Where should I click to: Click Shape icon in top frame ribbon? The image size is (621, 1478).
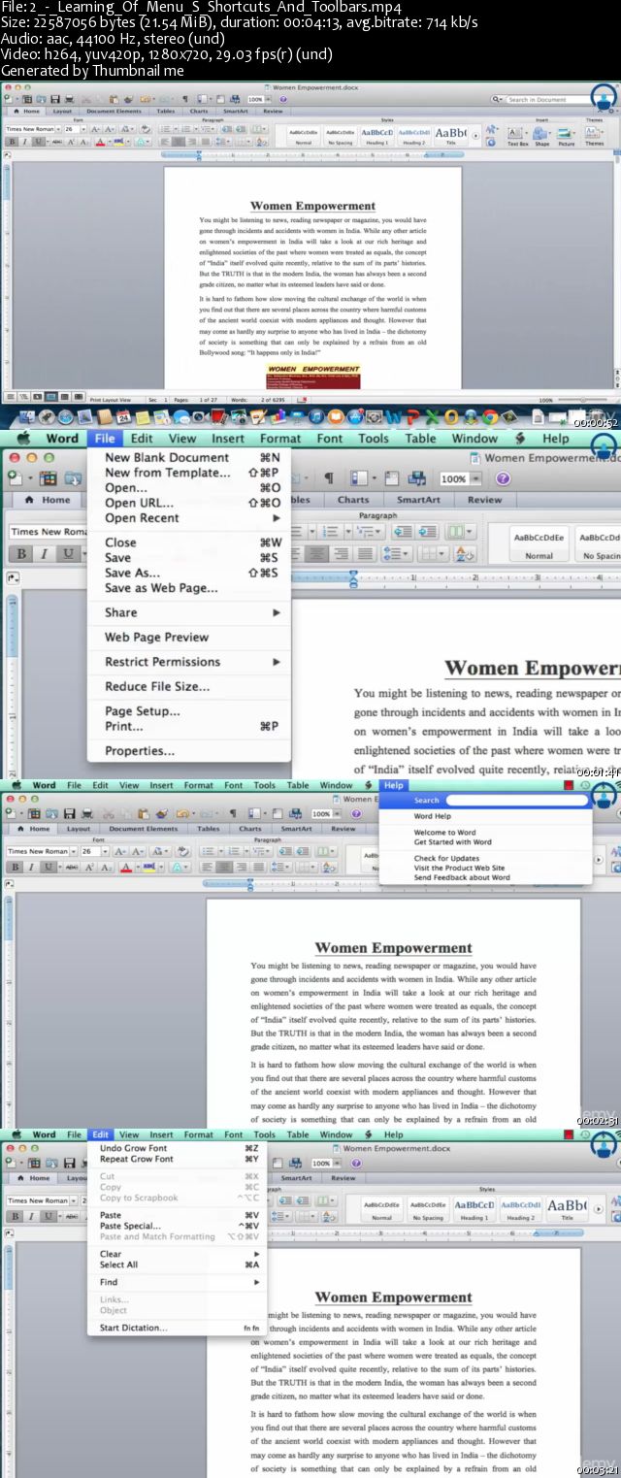coord(541,135)
